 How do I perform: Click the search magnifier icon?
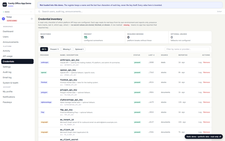click(x=39, y=12)
